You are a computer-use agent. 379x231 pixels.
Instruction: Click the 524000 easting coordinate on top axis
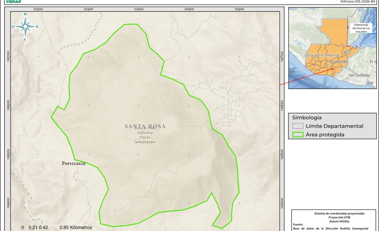139,9
